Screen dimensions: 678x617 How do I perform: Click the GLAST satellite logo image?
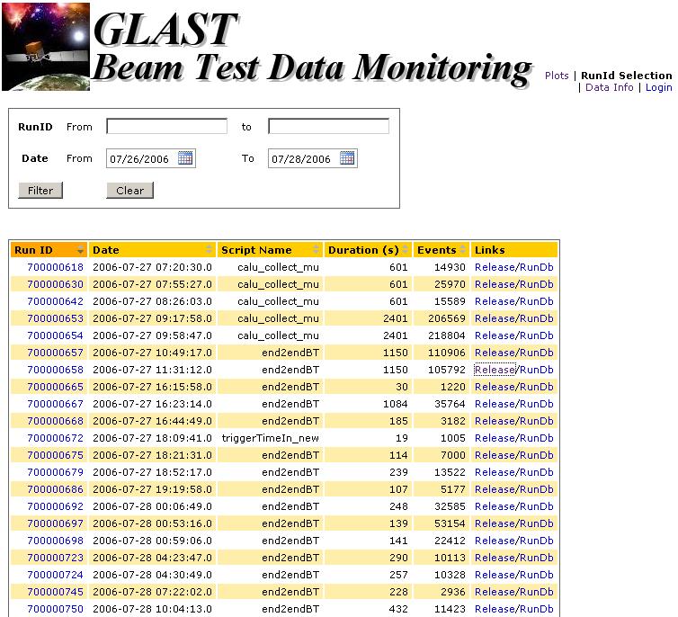(46, 46)
